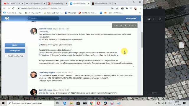
Task: Go to page 14 in pagination
Action: pos(132,26)
